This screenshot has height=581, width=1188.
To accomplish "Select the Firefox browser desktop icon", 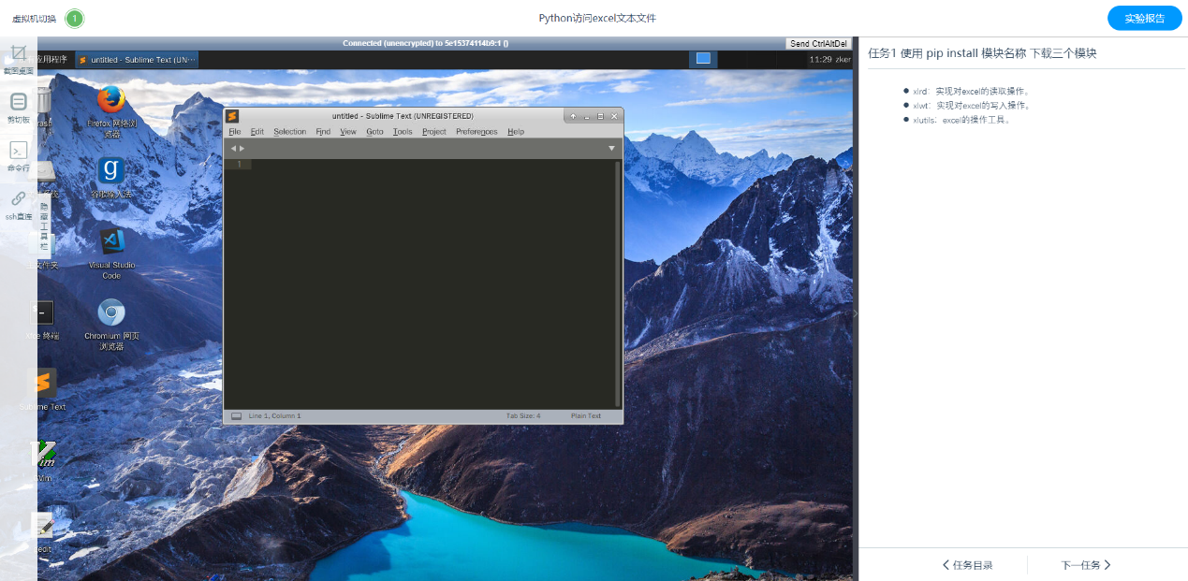I will pyautogui.click(x=111, y=99).
